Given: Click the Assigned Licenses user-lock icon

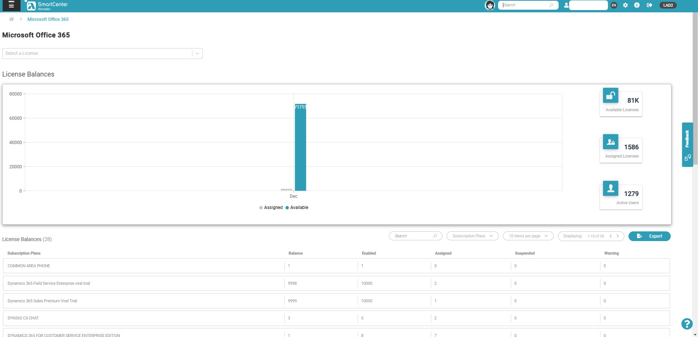Looking at the screenshot, I should click(611, 142).
